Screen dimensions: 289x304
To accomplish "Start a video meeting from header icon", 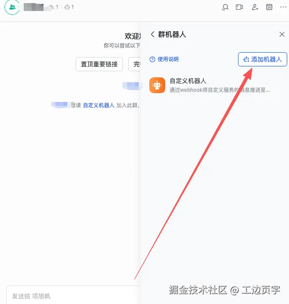I will [239, 7].
